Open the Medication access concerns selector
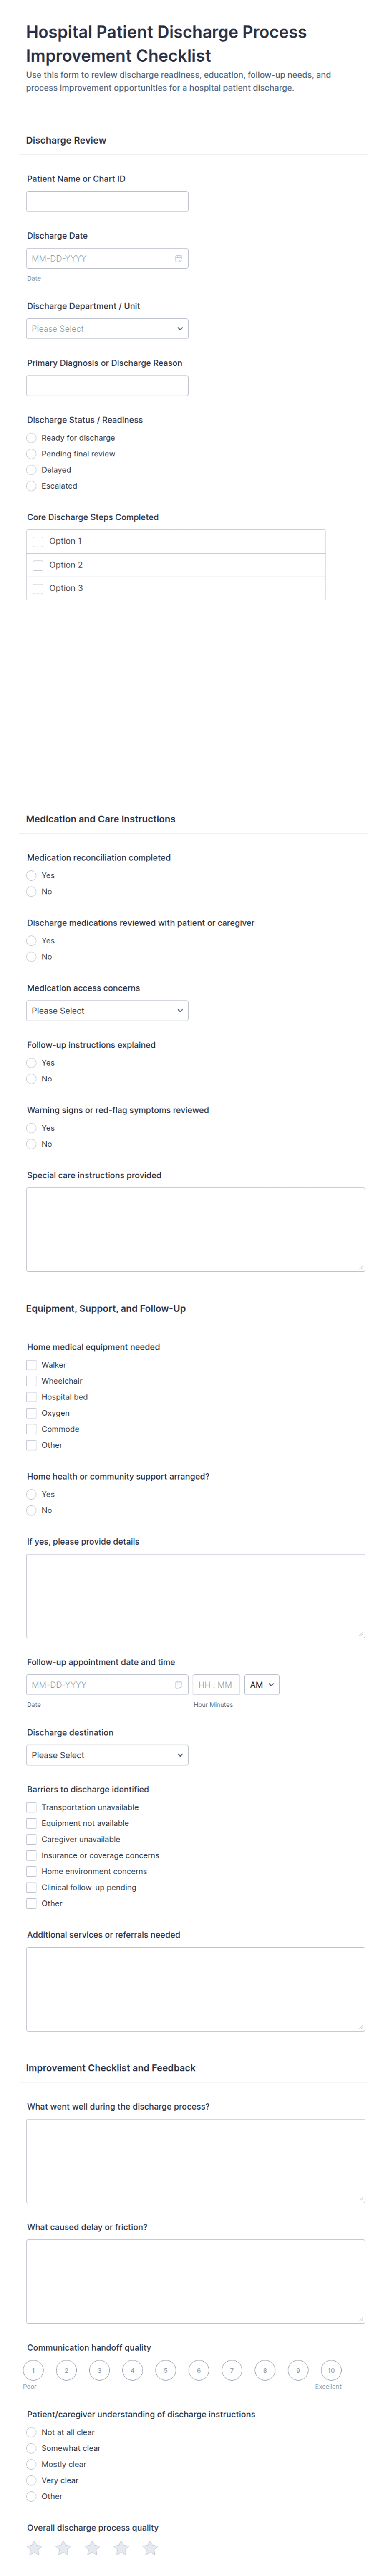This screenshot has height=2576, width=388. (x=107, y=1010)
